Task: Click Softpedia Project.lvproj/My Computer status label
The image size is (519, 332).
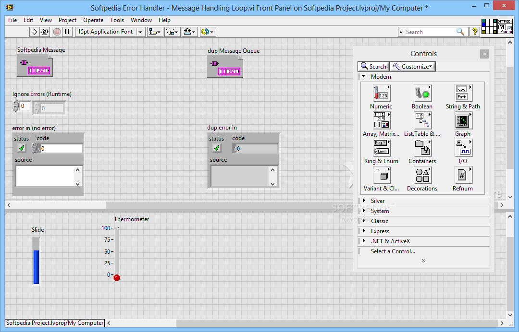Action: pyautogui.click(x=55, y=323)
